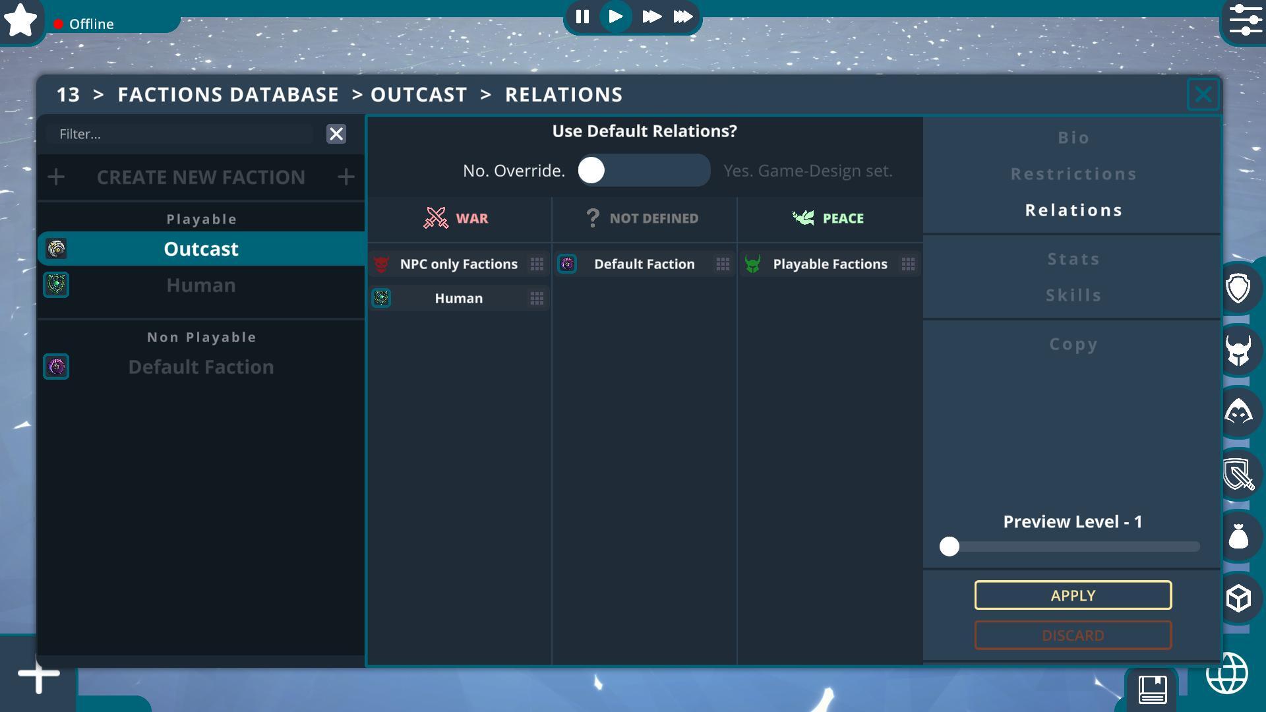This screenshot has height=712, width=1266.
Task: Set double fast-forward speed
Action: [651, 16]
